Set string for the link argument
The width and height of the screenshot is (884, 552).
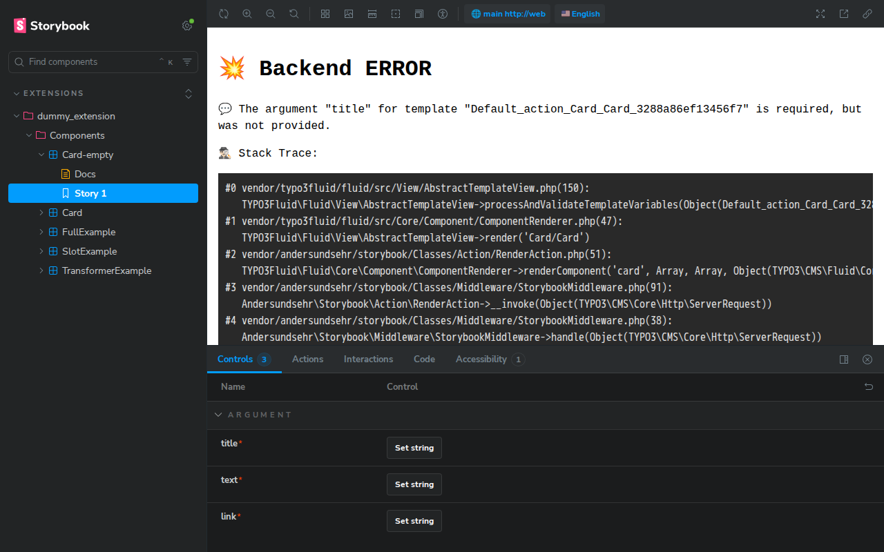coord(414,521)
